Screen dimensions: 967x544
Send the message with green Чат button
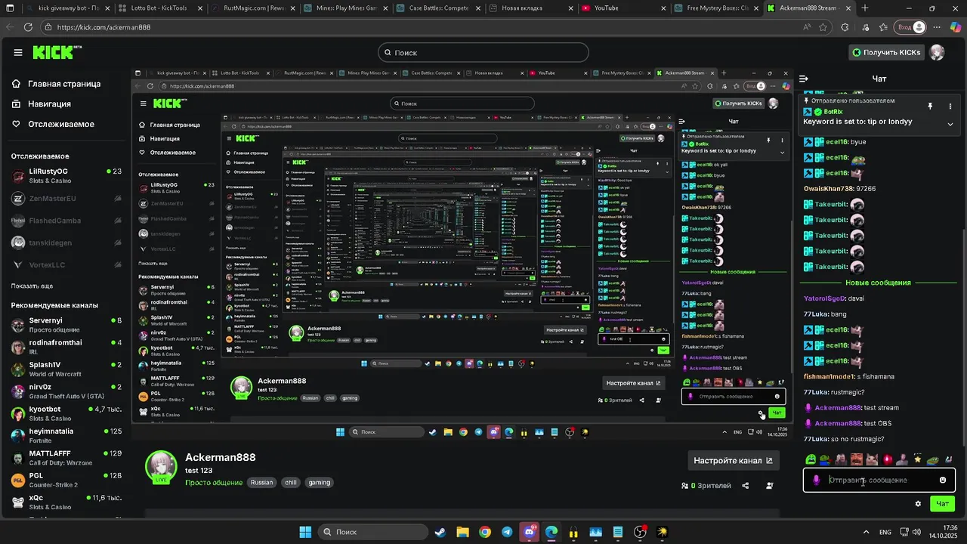click(942, 504)
